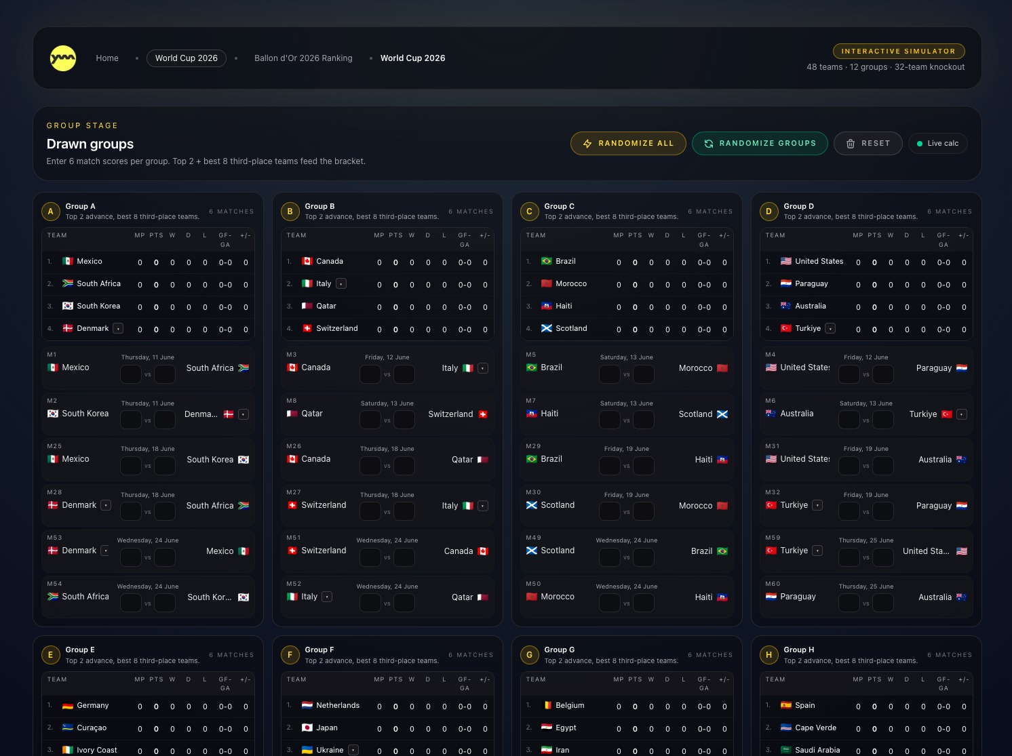
Task: Select Home in the breadcrumb navigation
Action: pyautogui.click(x=106, y=58)
